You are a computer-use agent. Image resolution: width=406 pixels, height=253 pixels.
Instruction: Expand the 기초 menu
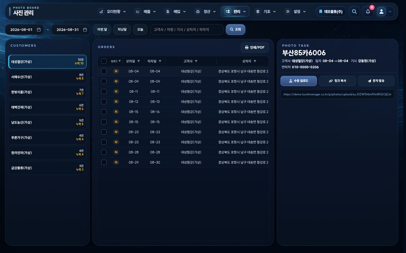[x=266, y=12]
